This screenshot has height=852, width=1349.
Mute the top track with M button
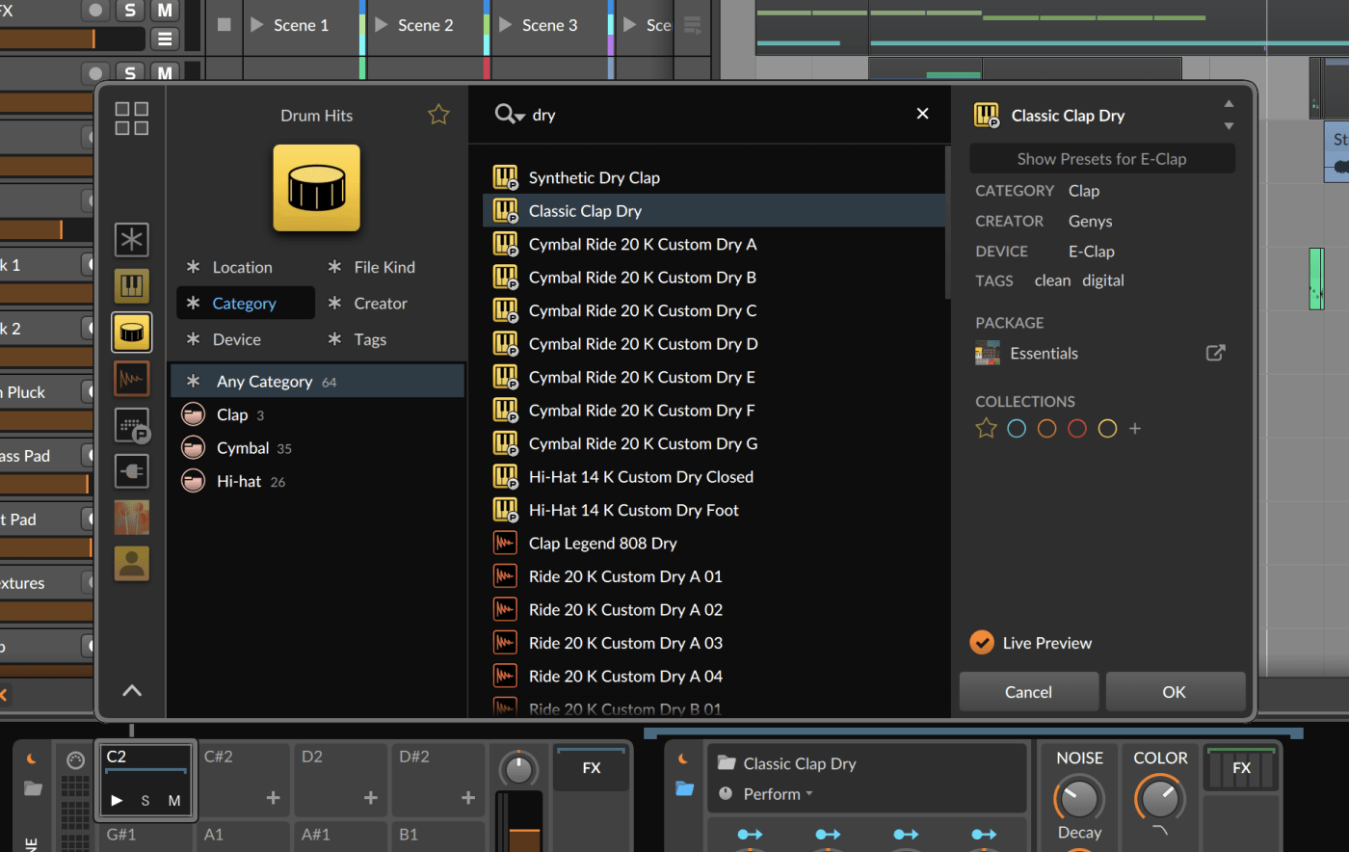(165, 10)
